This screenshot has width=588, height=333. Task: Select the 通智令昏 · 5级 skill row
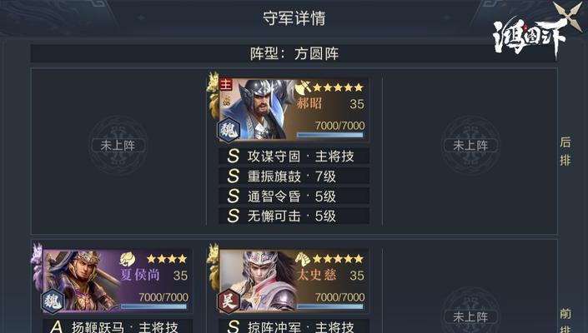point(294,196)
